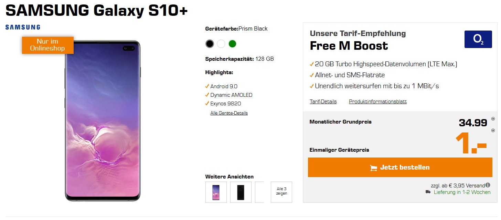Click the Samsung brand logo
The height and width of the screenshot is (220, 501).
click(x=23, y=27)
